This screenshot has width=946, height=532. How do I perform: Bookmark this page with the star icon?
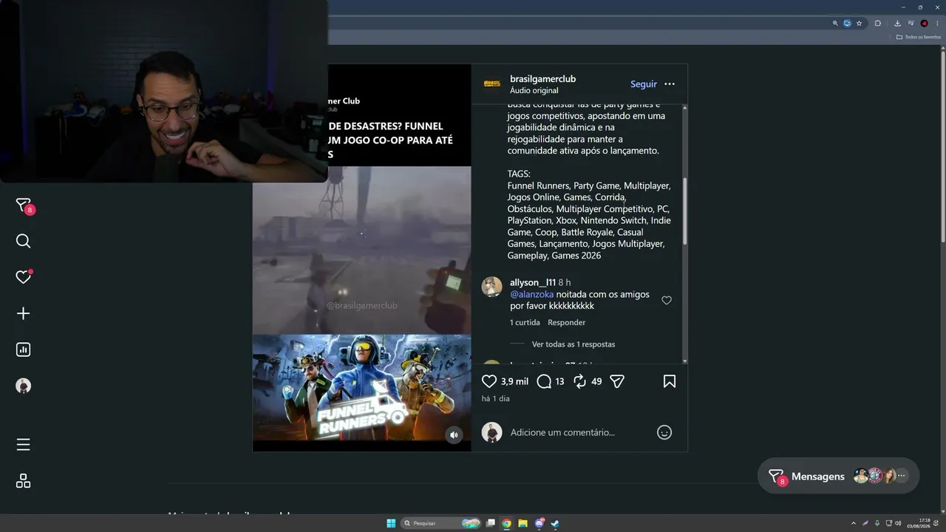tap(859, 23)
